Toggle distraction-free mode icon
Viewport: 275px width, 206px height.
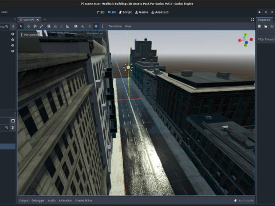coord(253,20)
